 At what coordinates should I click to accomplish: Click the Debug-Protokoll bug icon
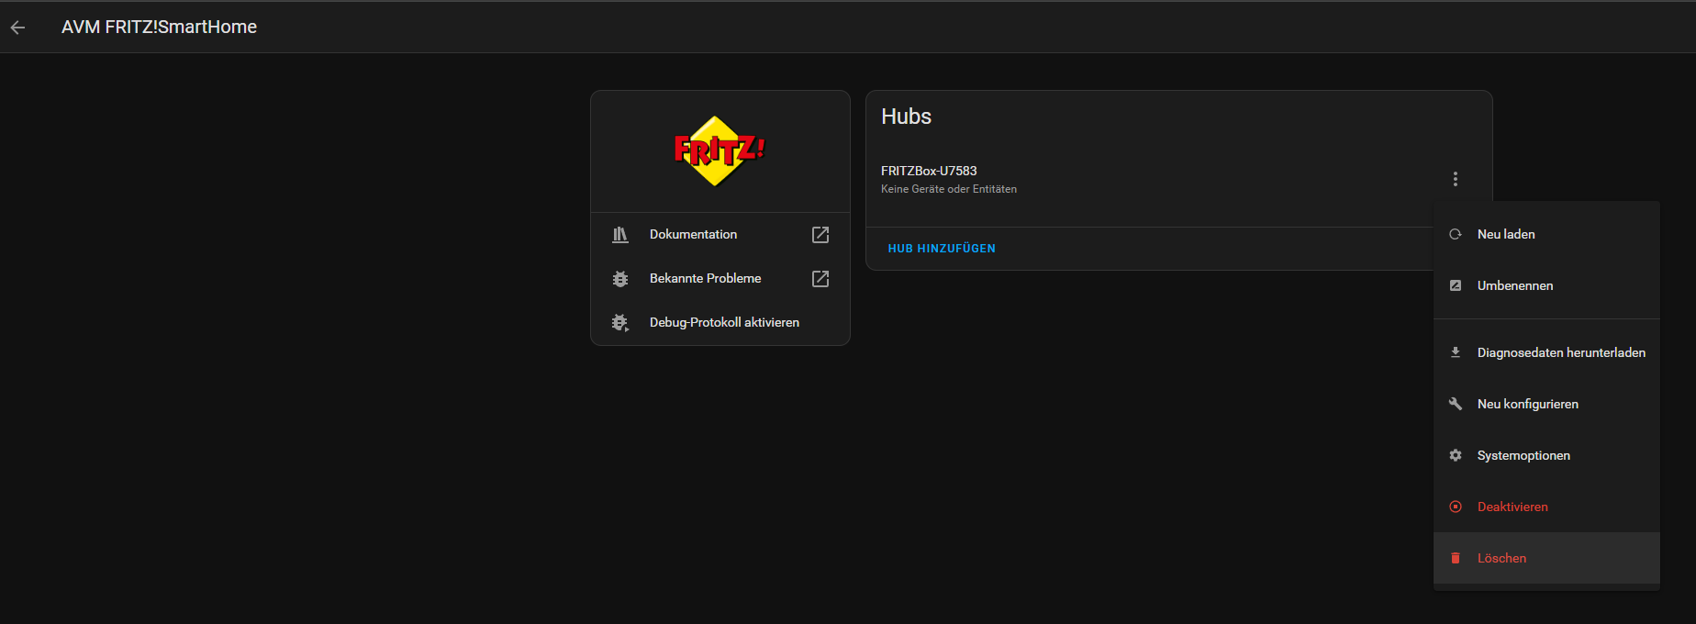click(x=620, y=323)
